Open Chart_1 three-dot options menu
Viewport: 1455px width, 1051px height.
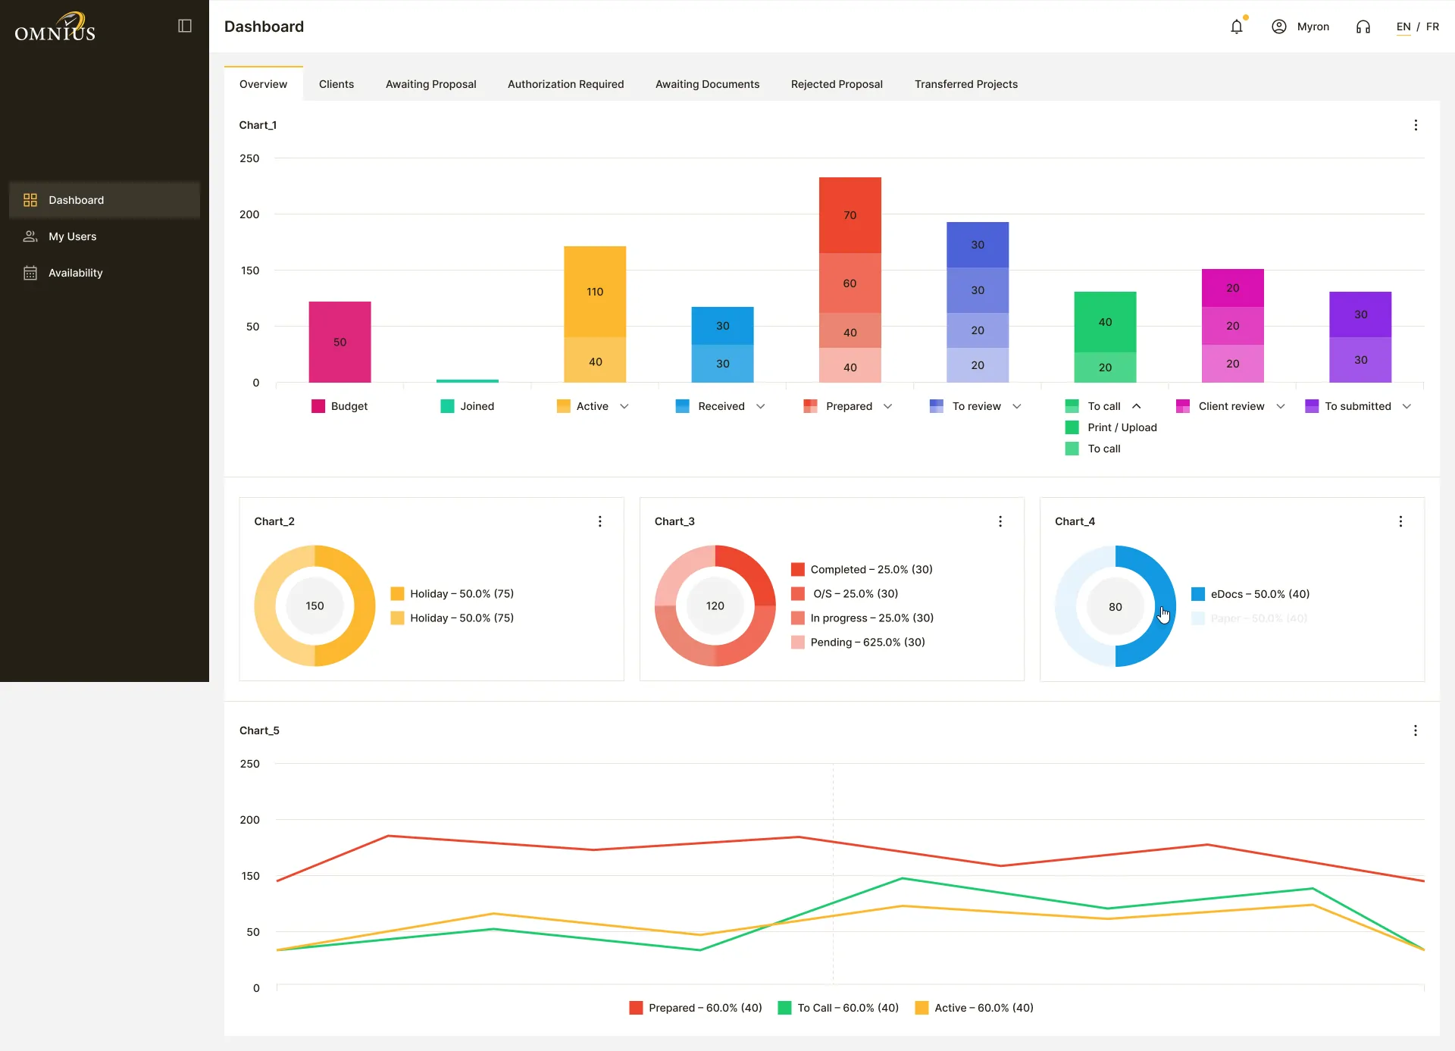point(1416,125)
